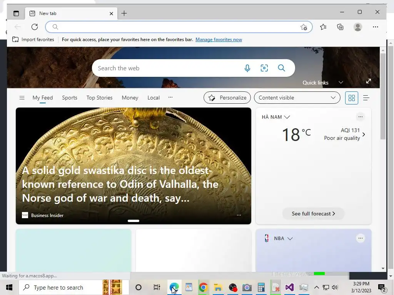Open the volume speaker tray icon
The height and width of the screenshot is (295, 394).
coord(335,287)
